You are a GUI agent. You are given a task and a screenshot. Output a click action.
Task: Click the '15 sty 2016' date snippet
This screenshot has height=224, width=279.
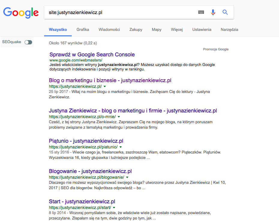[59, 152]
